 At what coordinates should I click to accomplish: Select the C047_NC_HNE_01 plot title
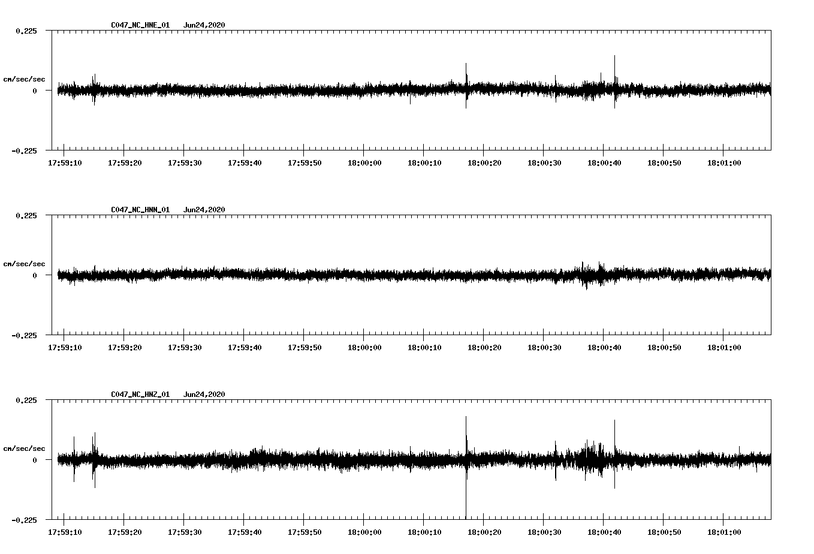(x=140, y=25)
